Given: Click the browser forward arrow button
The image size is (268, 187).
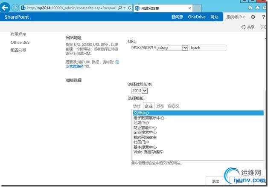Looking at the screenshot, I should [15, 8].
